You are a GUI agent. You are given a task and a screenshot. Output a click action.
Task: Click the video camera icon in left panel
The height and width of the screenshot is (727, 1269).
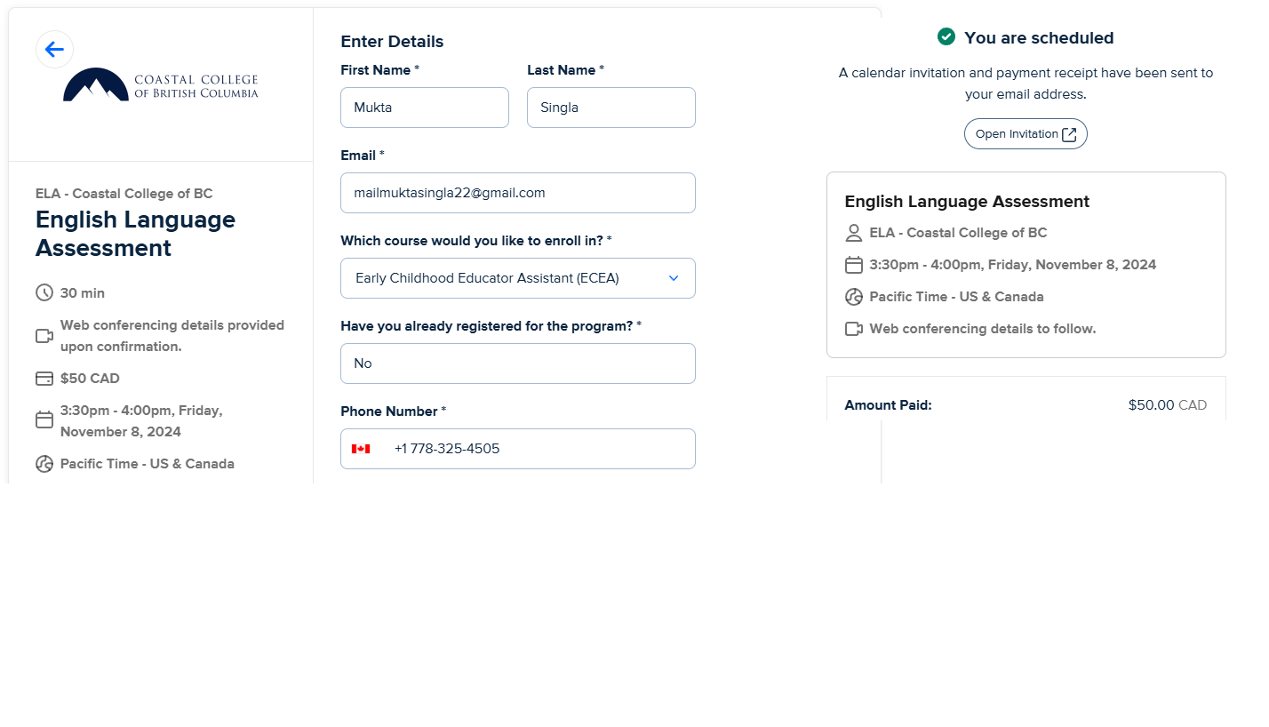tap(44, 336)
